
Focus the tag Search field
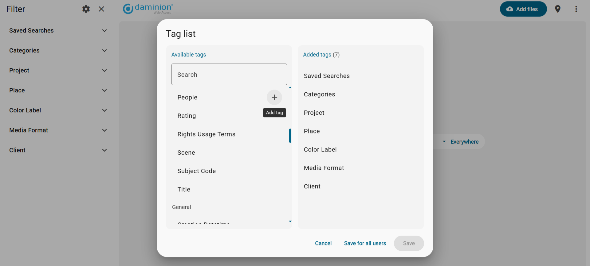[x=229, y=75]
